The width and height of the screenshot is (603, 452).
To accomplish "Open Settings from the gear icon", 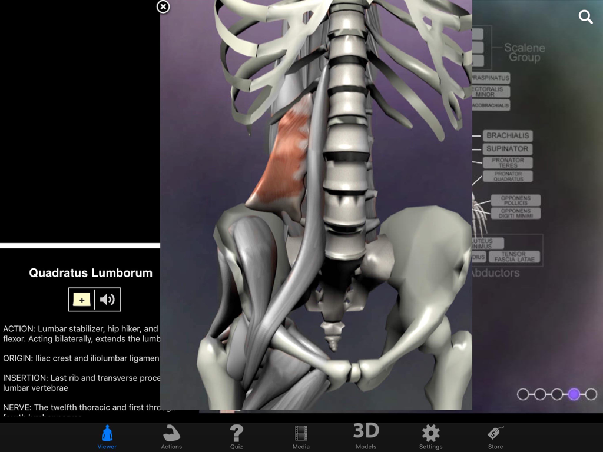I will 430,436.
